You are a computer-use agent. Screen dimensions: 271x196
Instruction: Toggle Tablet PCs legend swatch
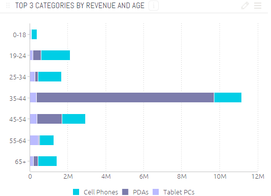(x=156, y=192)
